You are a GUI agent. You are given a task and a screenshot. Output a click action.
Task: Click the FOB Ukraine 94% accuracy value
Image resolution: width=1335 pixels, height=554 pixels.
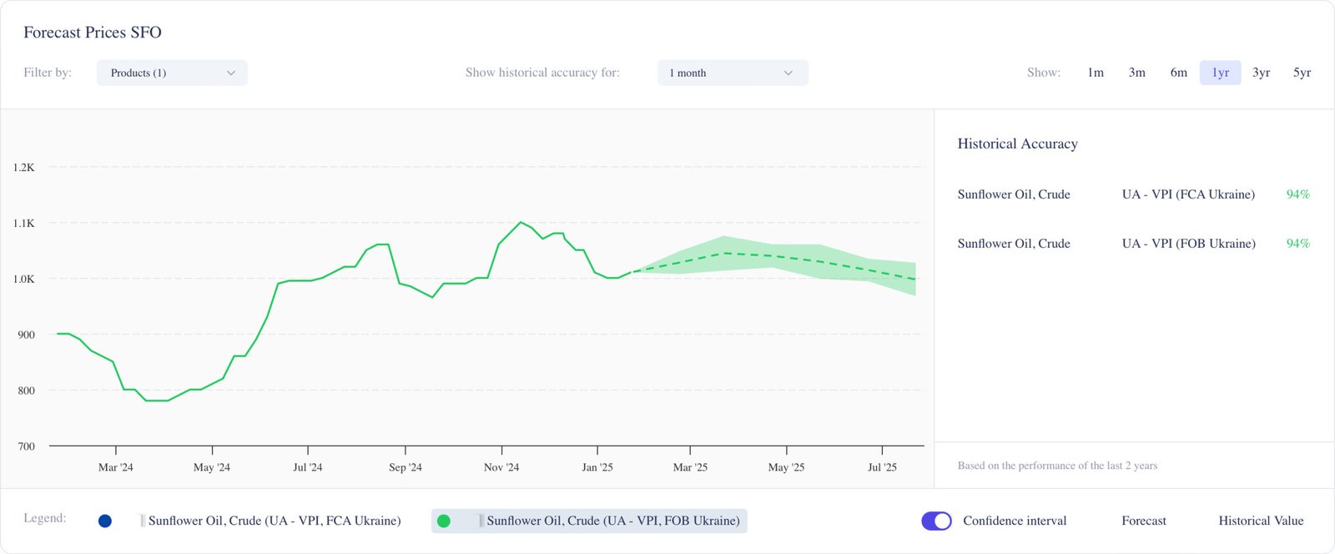1297,244
